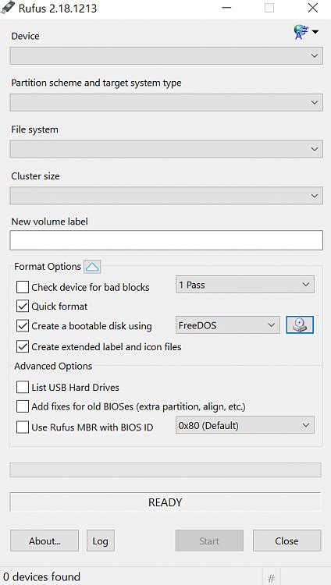This screenshot has height=585, width=331.
Task: Click the New volume label field
Action: point(166,240)
